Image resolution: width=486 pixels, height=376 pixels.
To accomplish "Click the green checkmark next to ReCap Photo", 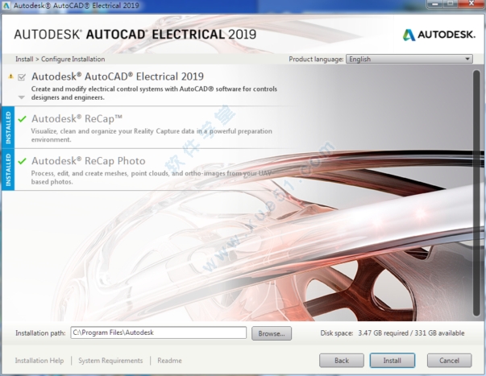I will point(22,161).
